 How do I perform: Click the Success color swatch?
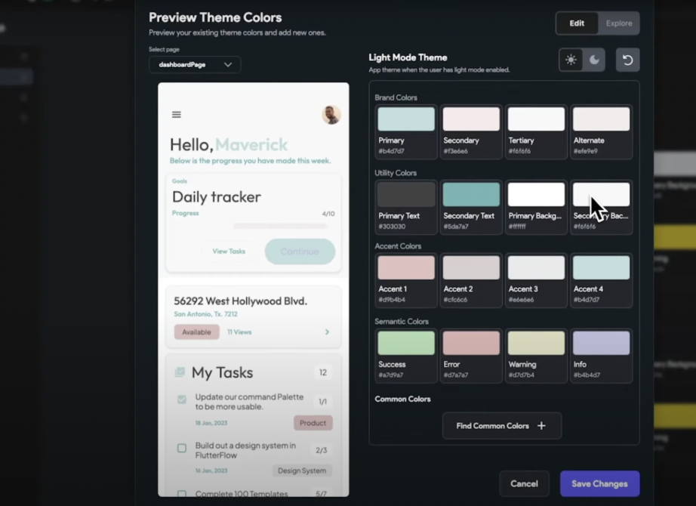tap(405, 342)
